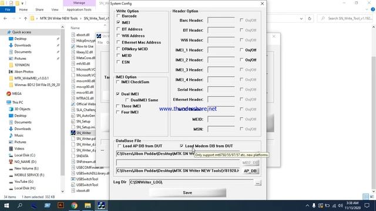Screen dimensions: 376x211
Task: Select the Manage contextual tab
Action: 79,3
